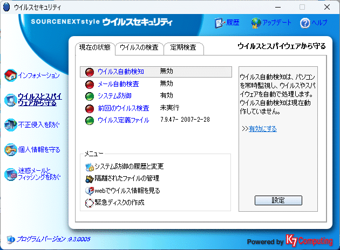Open システム防御の履歴と変更 menu entry

[x=129, y=166]
